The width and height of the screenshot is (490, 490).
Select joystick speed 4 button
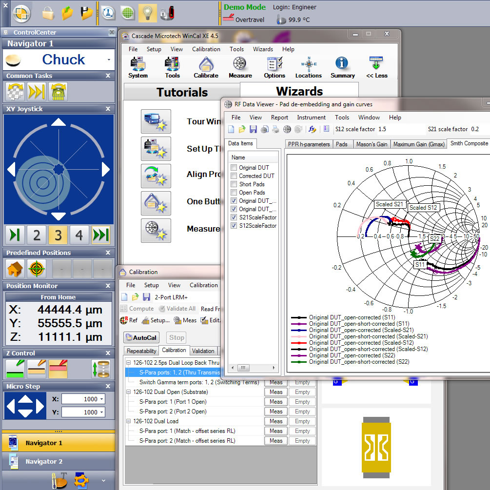[79, 235]
